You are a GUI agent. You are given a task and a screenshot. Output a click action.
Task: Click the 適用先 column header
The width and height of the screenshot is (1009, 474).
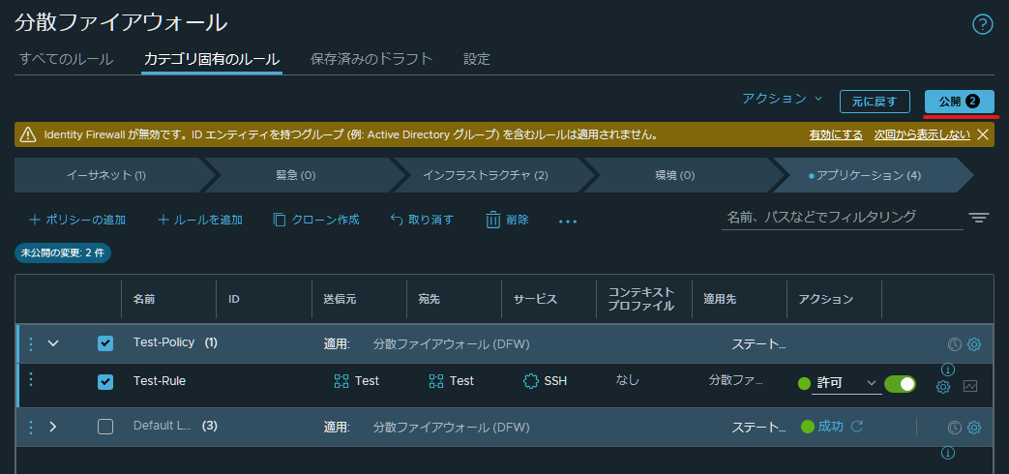(720, 299)
